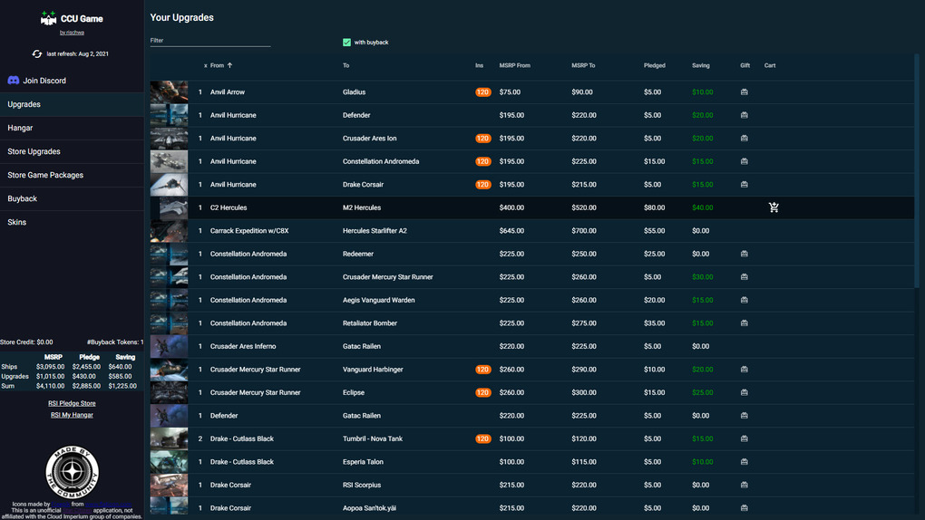Viewport: 925px width, 520px height.
Task: Sort upgrades by Saving column header
Action: click(x=700, y=65)
